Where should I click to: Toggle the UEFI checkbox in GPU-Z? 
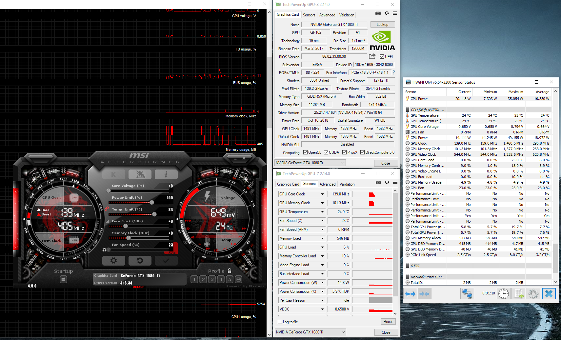382,57
